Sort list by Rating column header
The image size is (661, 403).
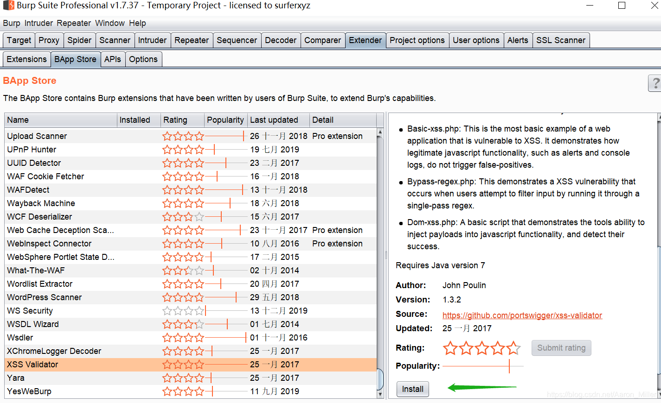(x=182, y=120)
